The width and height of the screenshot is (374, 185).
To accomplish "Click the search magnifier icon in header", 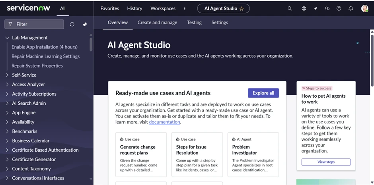I will [x=290, y=8].
